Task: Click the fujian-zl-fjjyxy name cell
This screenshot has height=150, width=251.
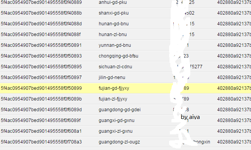Action: [x=113, y=99]
